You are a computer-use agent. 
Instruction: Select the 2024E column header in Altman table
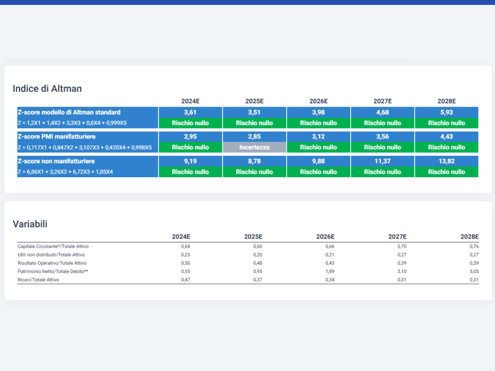tap(190, 101)
